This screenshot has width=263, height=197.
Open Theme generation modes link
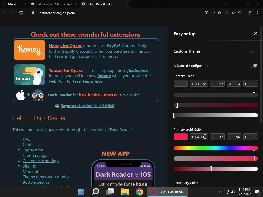pos(46,177)
